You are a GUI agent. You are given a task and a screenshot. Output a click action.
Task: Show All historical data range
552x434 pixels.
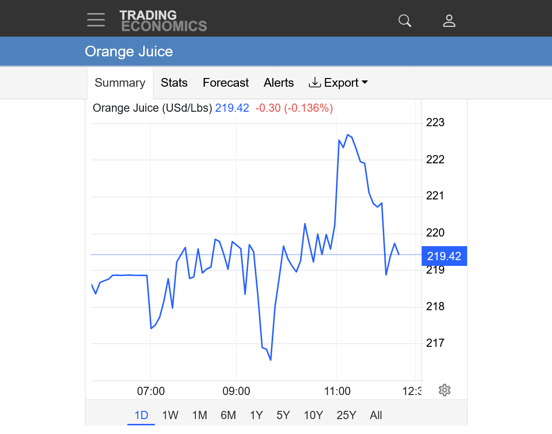point(376,415)
